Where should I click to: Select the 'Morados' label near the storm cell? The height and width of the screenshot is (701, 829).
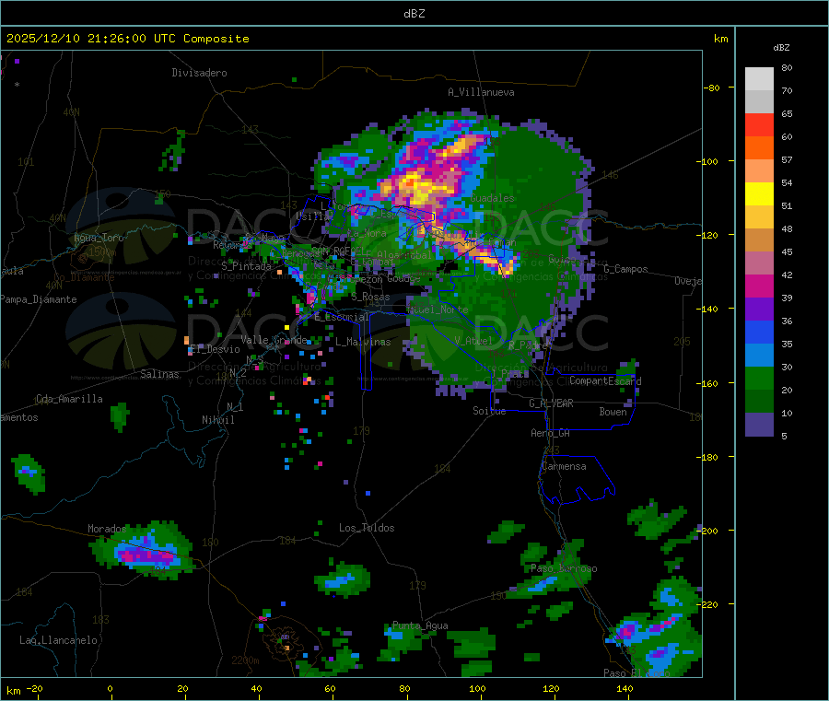[x=107, y=529]
